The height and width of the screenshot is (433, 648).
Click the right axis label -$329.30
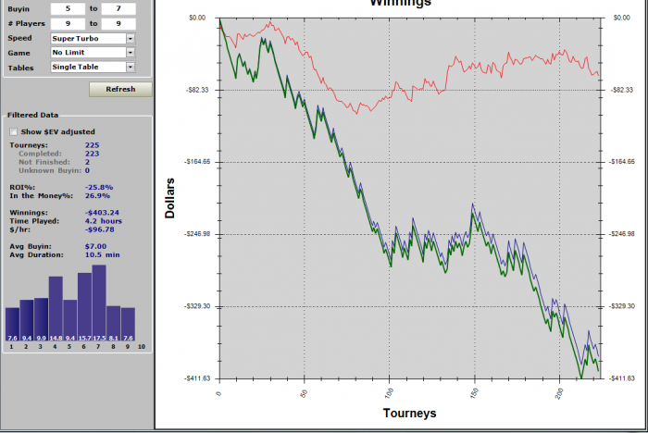tap(622, 306)
